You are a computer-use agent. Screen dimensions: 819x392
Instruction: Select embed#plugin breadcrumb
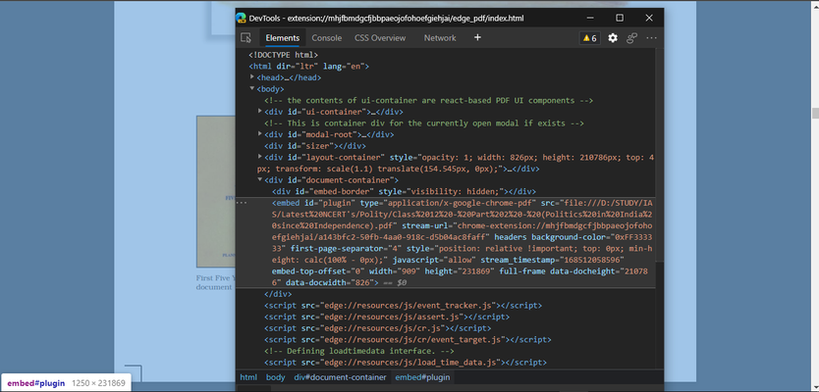[x=423, y=377]
